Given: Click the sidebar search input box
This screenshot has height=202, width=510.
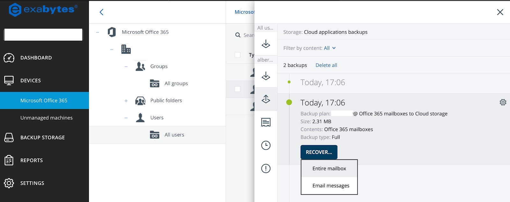Looking at the screenshot, I should pyautogui.click(x=43, y=35).
